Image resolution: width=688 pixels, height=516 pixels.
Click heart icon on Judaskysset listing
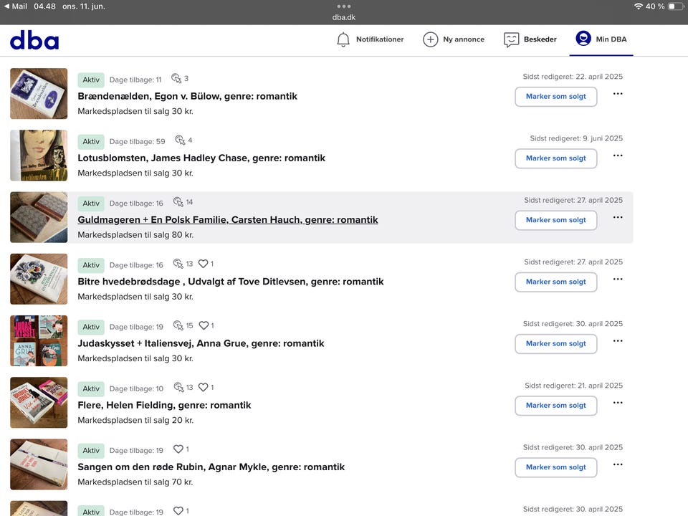point(204,325)
